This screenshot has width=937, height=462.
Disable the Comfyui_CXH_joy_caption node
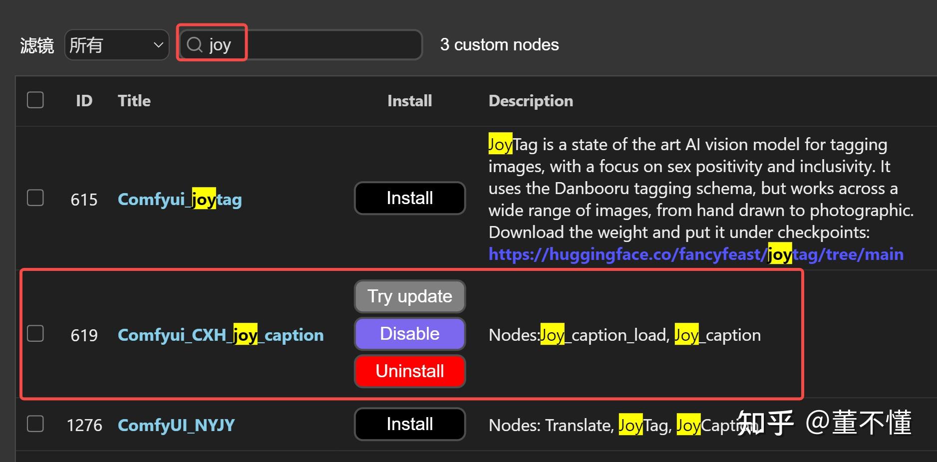[409, 334]
